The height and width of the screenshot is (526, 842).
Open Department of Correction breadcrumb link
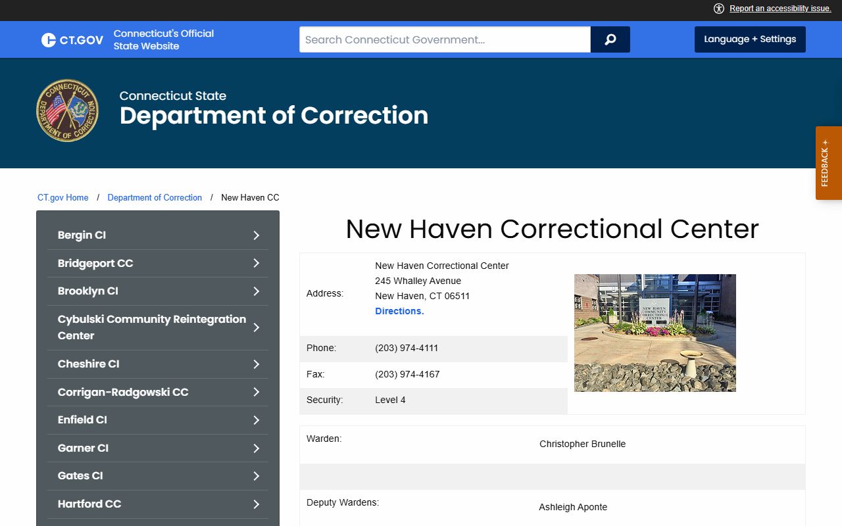point(155,197)
